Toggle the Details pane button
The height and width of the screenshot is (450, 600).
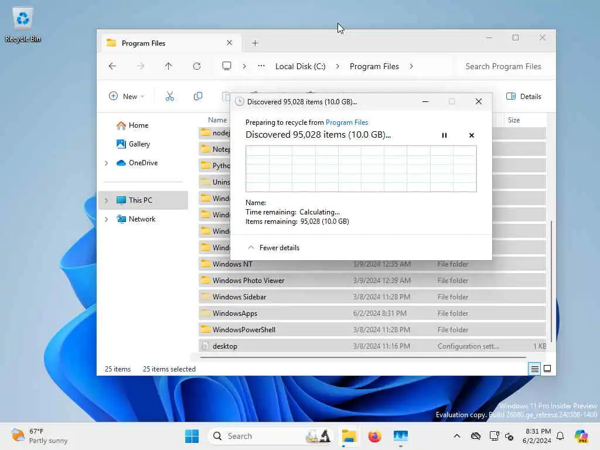pos(523,97)
